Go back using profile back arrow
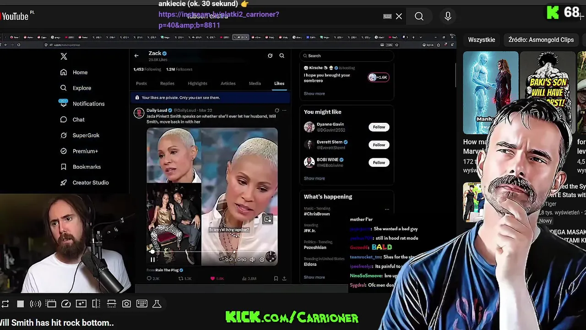 pos(136,56)
